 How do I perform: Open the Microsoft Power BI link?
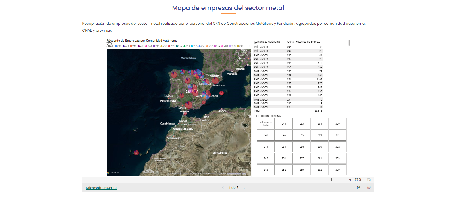101,188
